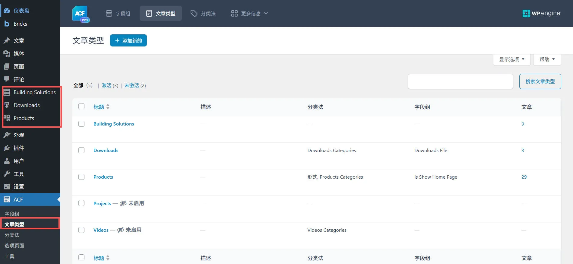Open the 显示选项 screen options dropdown

coord(512,59)
